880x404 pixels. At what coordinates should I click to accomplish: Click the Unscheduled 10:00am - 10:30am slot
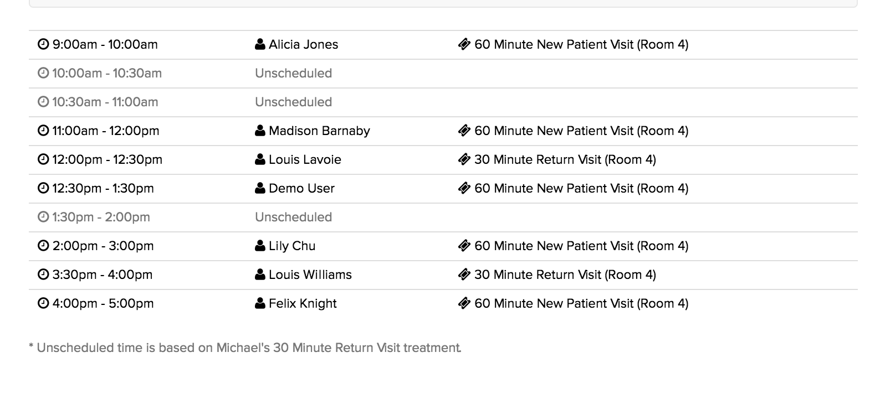(x=443, y=73)
